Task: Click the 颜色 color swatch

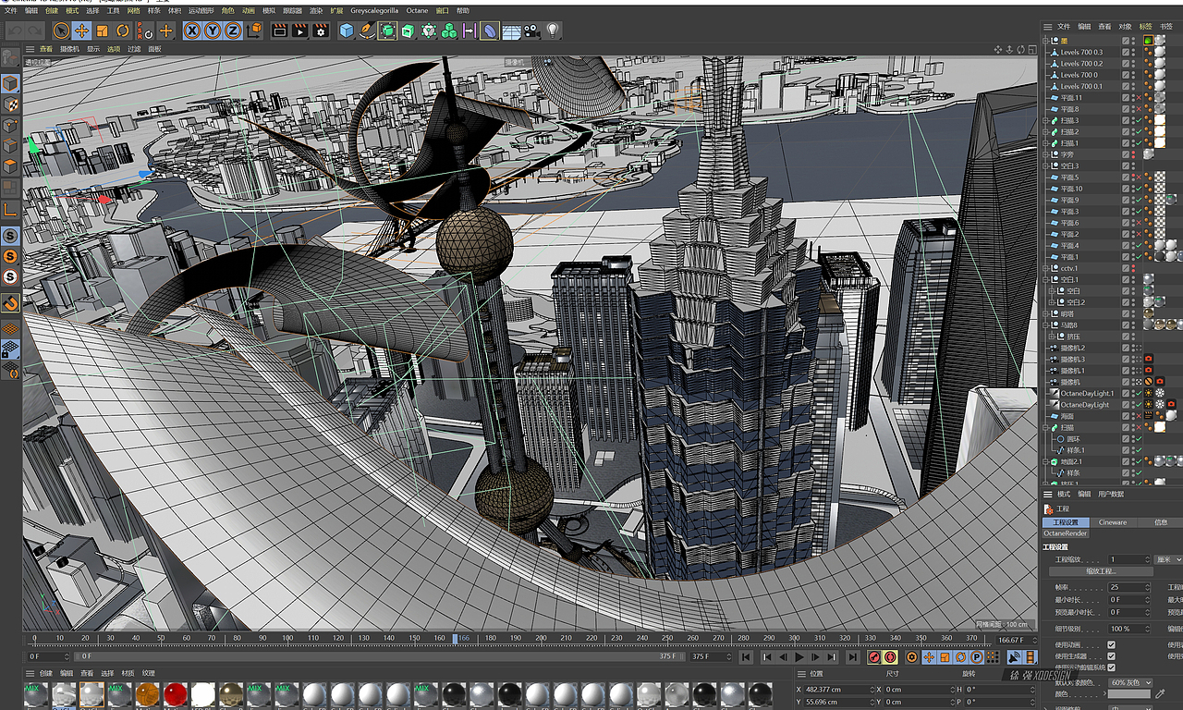Action: [x=1129, y=693]
